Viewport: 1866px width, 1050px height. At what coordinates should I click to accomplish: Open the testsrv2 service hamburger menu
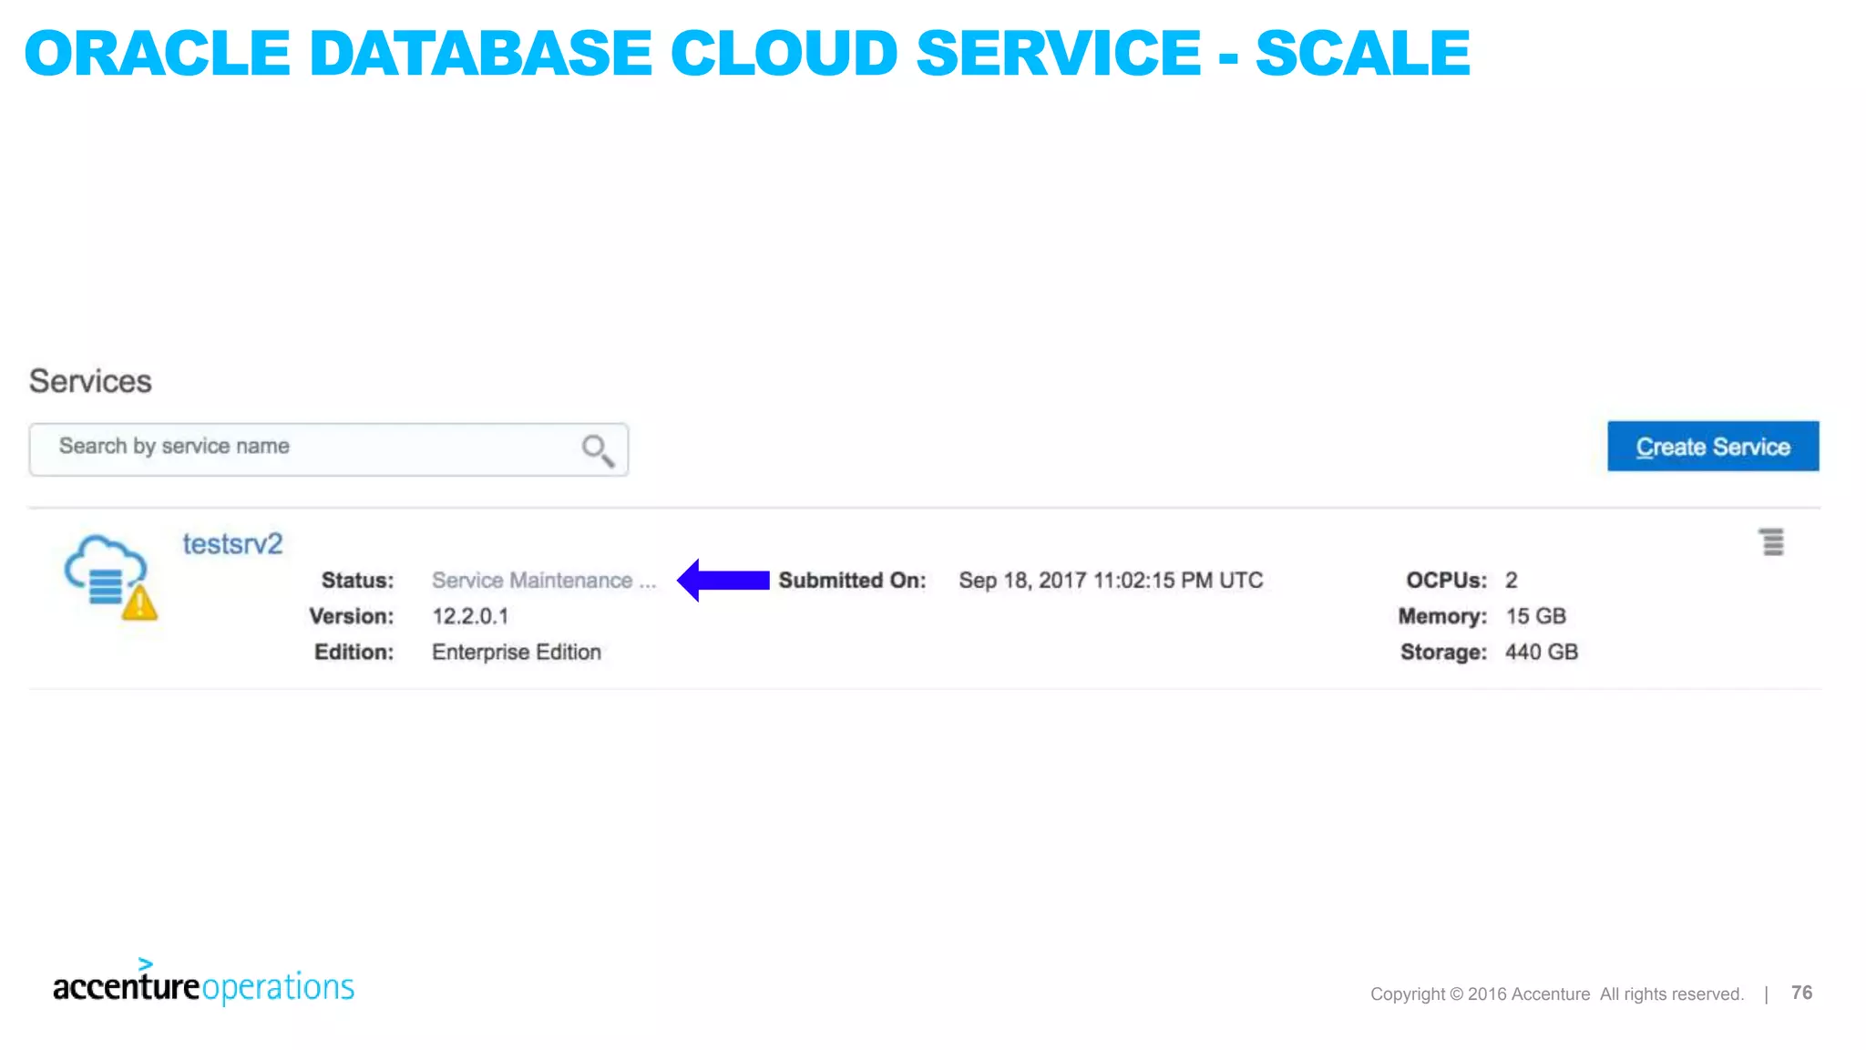(x=1772, y=542)
